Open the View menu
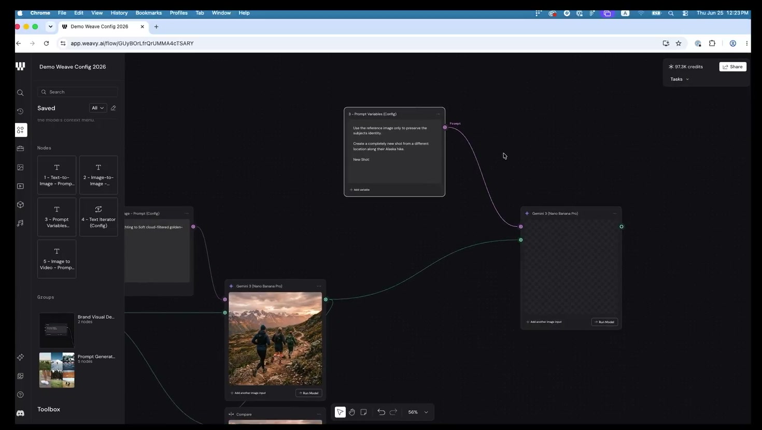This screenshot has width=762, height=430. (x=97, y=13)
